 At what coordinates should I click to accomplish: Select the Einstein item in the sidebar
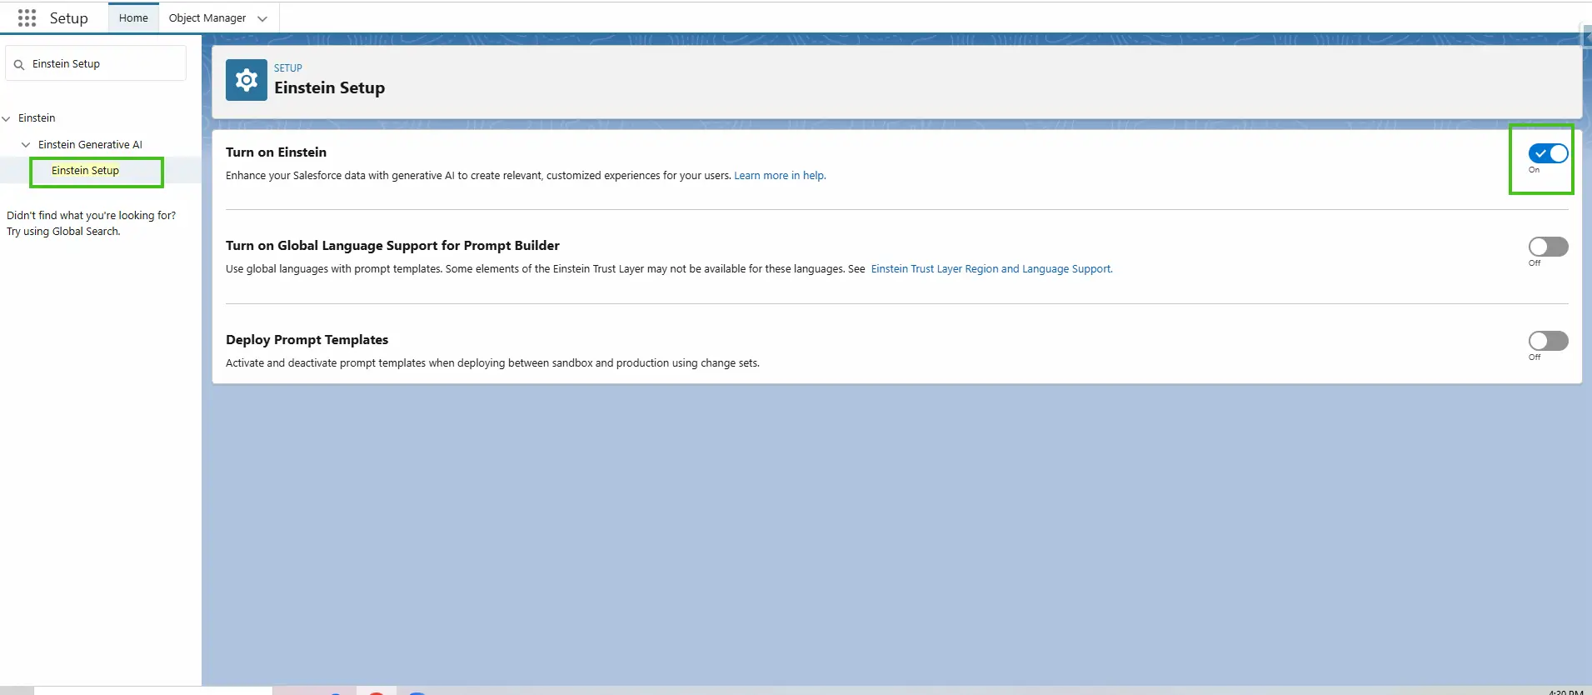pyautogui.click(x=37, y=118)
